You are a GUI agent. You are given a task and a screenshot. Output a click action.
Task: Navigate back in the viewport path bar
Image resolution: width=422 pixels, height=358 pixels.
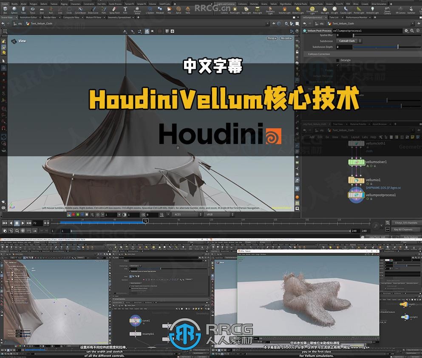(x=3, y=24)
